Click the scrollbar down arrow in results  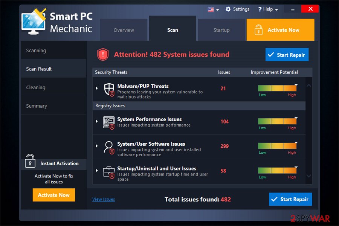(x=309, y=176)
